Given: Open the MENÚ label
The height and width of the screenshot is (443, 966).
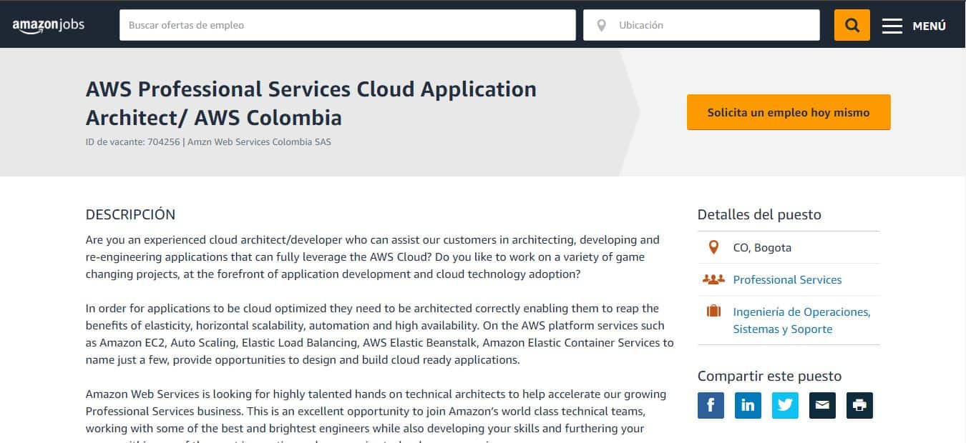Looking at the screenshot, I should click(x=930, y=26).
